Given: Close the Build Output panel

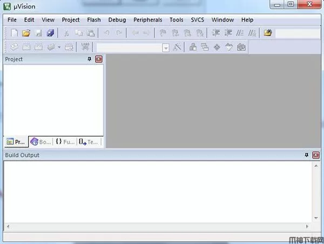Looking at the screenshot, I should pos(316,155).
